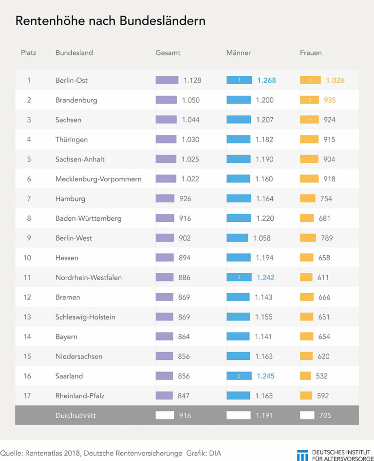The height and width of the screenshot is (461, 374).
Task: Click the title Rentenhöhe nach Bundesländern
Action: click(x=111, y=21)
